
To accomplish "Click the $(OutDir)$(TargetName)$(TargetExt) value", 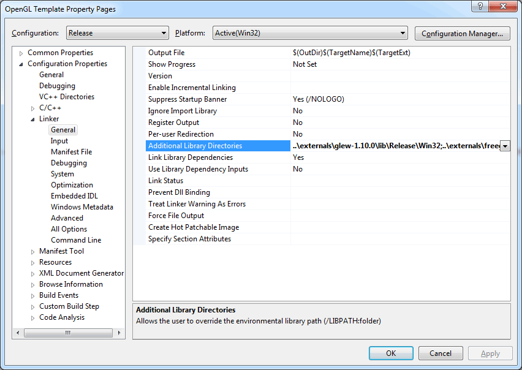I will 352,53.
